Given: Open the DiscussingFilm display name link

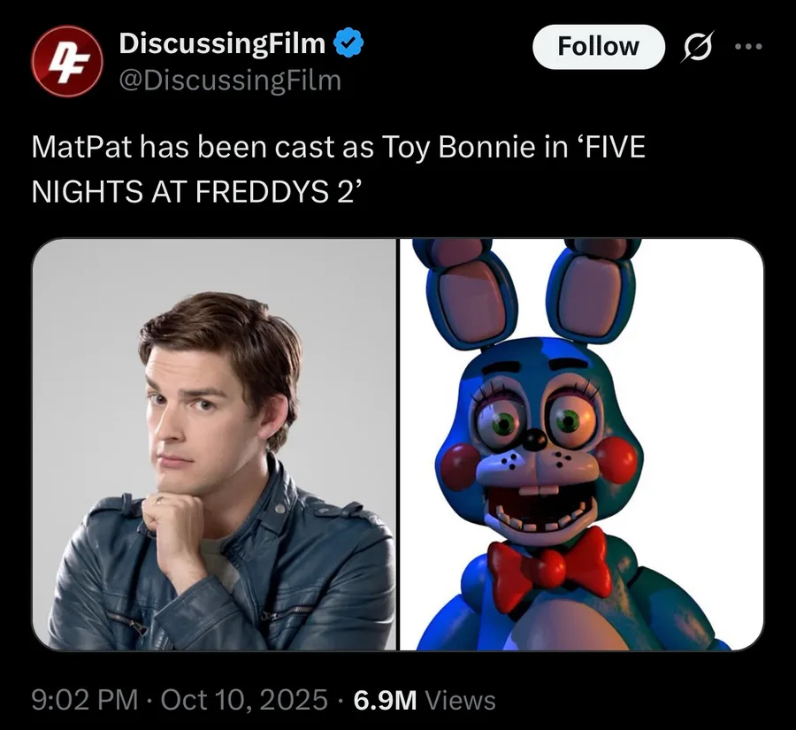Looking at the screenshot, I should pyautogui.click(x=222, y=42).
